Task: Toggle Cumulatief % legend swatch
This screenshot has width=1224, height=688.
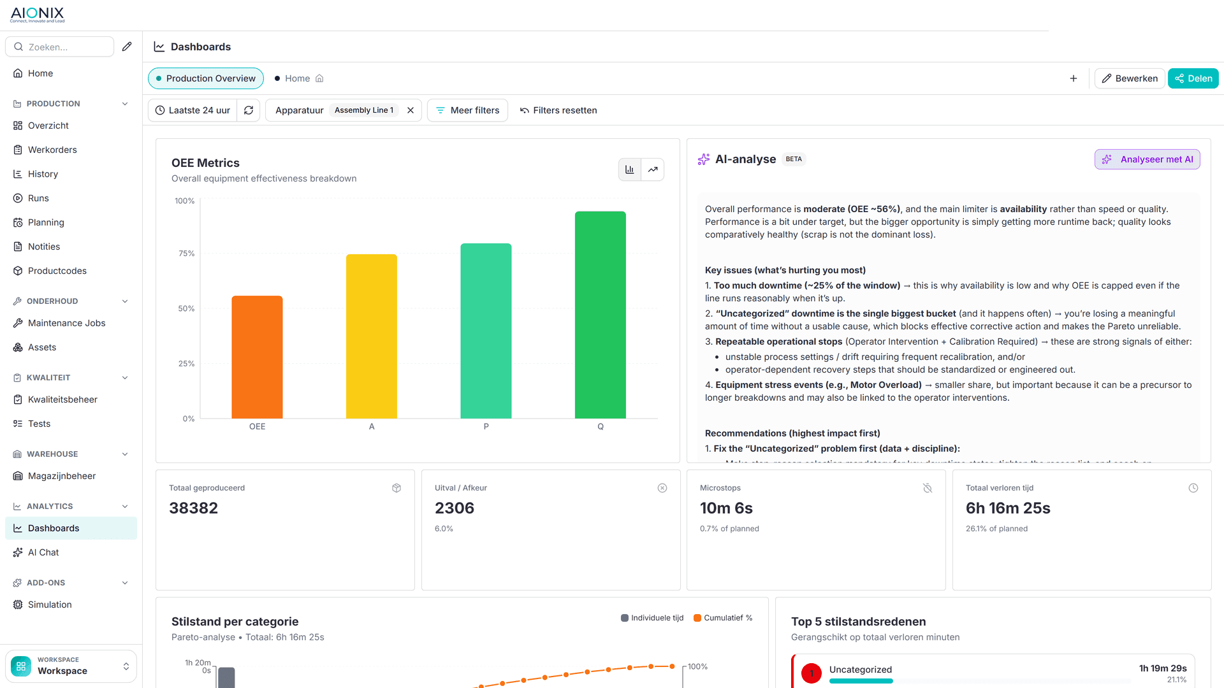Action: click(697, 618)
